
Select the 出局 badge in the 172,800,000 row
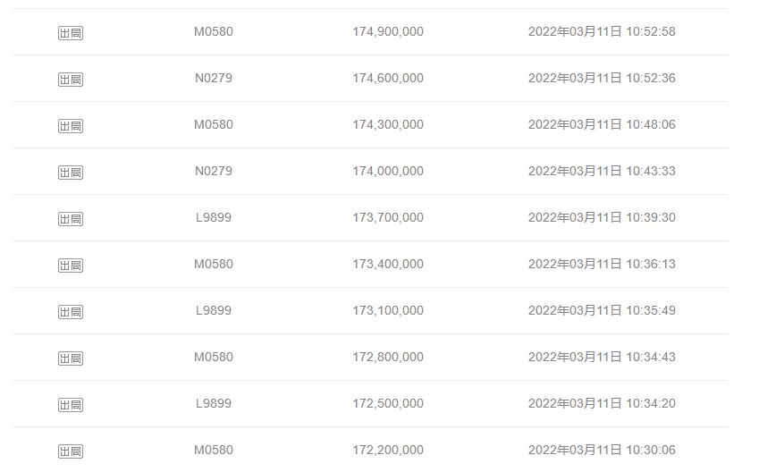(x=71, y=358)
